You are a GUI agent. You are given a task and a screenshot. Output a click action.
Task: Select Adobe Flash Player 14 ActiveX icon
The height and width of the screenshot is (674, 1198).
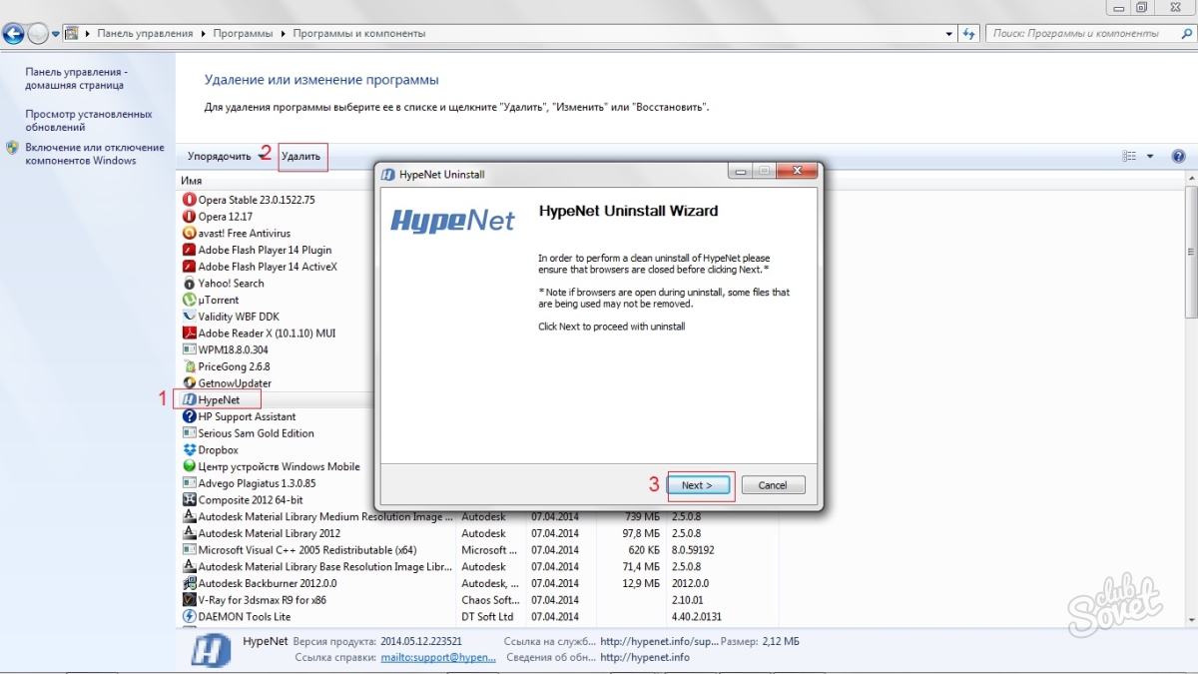click(190, 267)
